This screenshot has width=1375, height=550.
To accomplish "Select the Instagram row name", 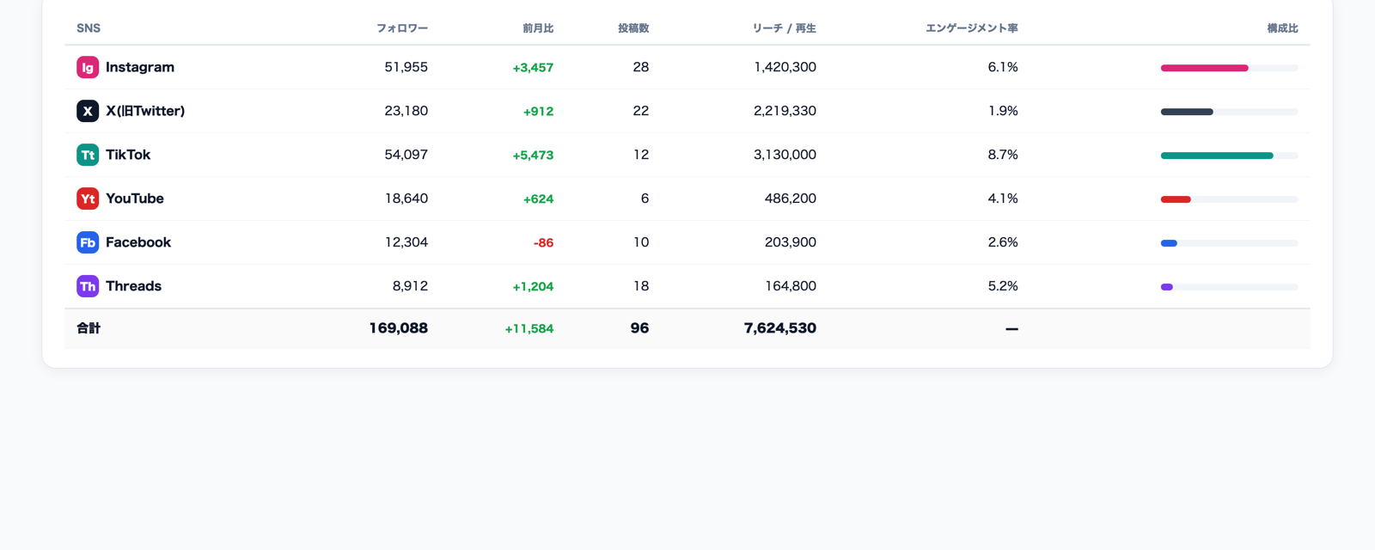I will 140,67.
